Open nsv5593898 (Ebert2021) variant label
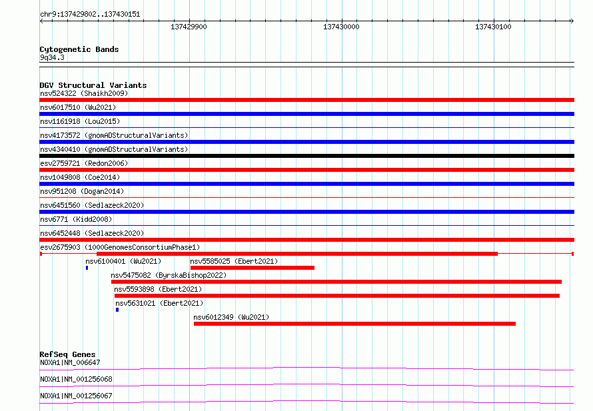593x411 pixels. (158, 289)
